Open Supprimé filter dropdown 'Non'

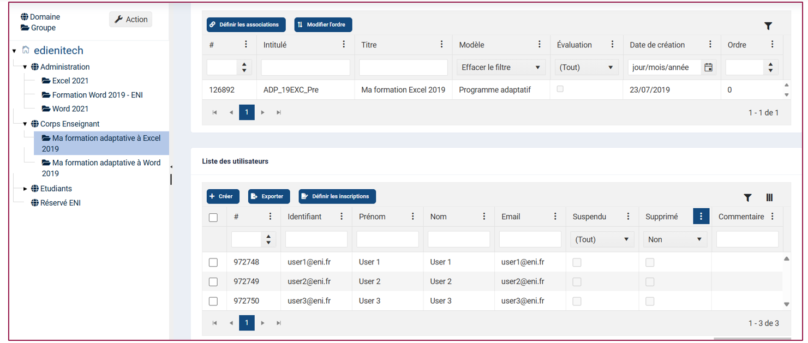675,239
